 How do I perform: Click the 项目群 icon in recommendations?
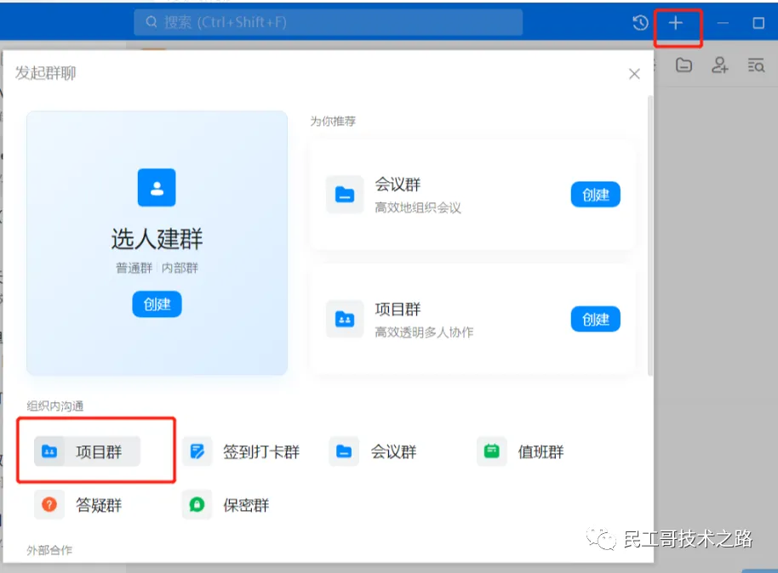[345, 319]
